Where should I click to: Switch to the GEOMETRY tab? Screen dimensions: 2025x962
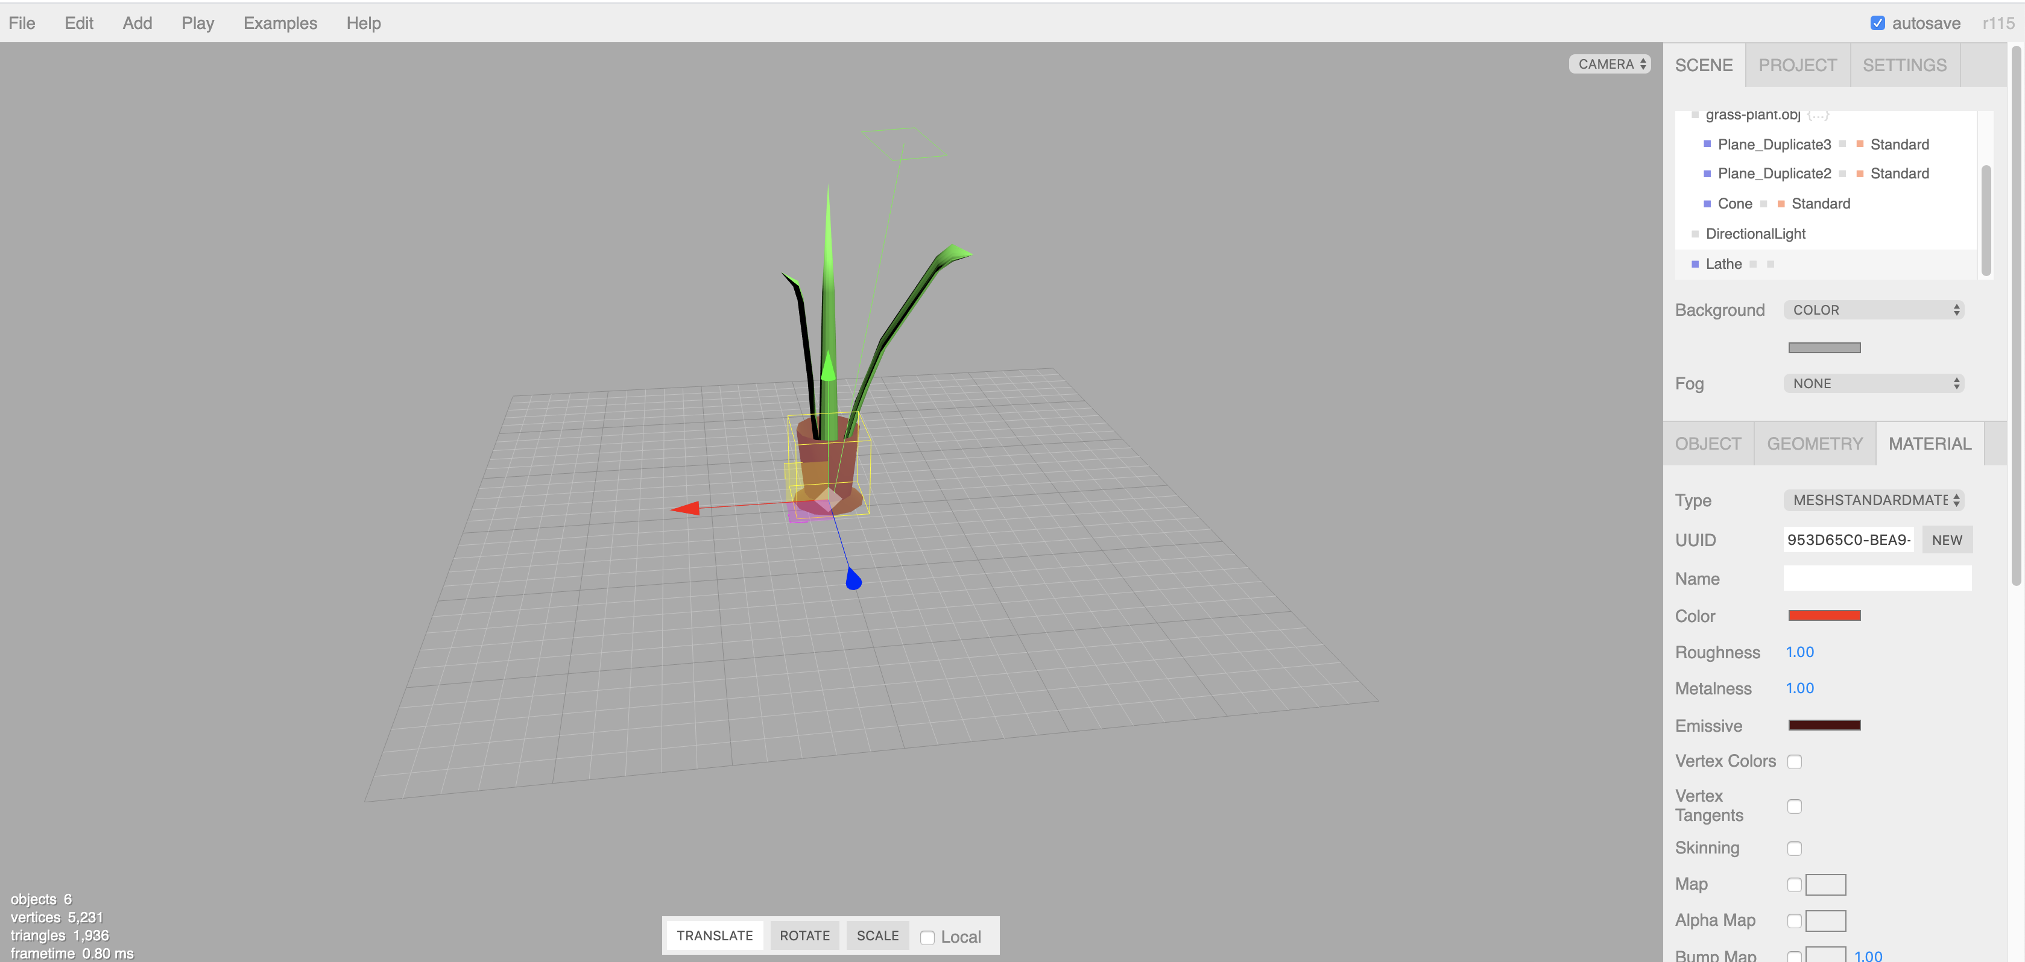[1815, 443]
